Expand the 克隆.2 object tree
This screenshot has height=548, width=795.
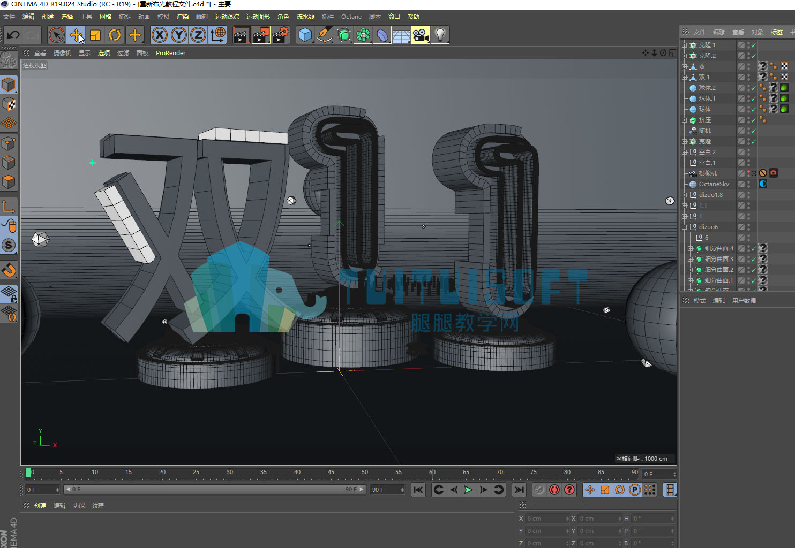684,56
